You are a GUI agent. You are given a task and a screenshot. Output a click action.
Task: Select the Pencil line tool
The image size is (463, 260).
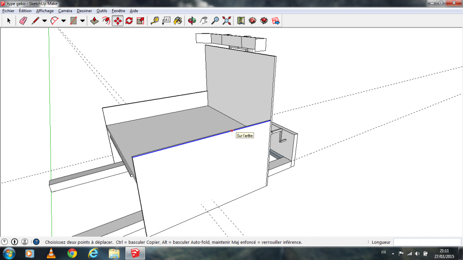(x=35, y=21)
